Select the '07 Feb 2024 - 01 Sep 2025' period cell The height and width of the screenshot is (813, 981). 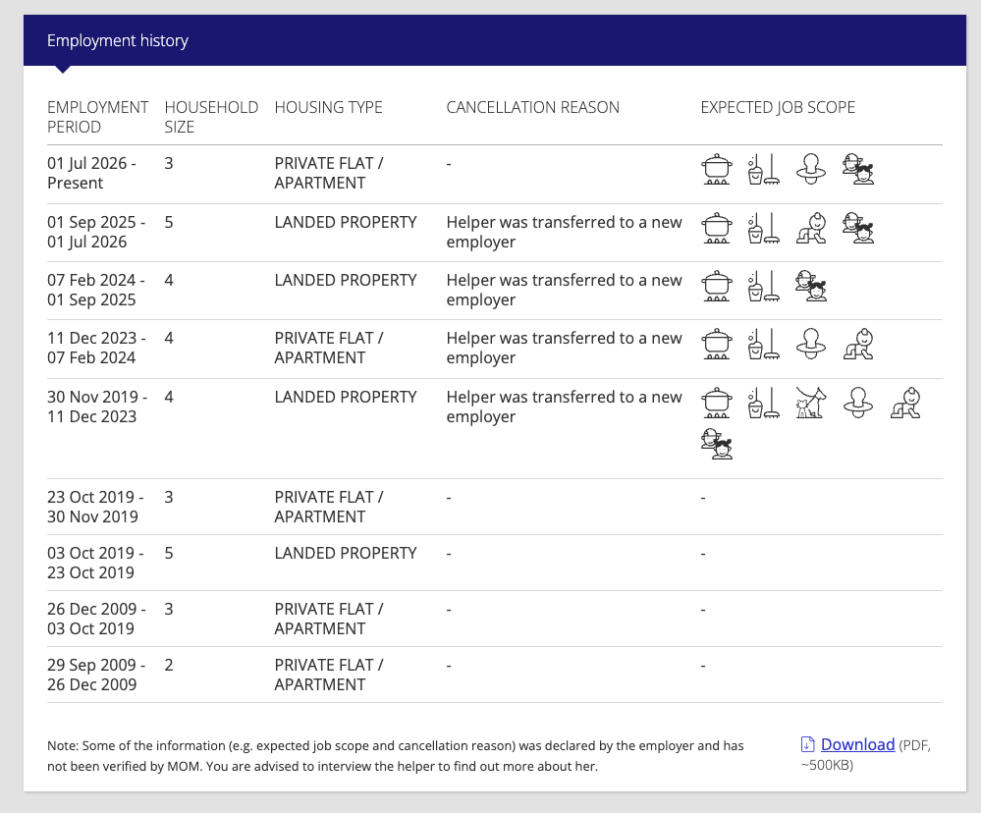pyautogui.click(x=96, y=291)
